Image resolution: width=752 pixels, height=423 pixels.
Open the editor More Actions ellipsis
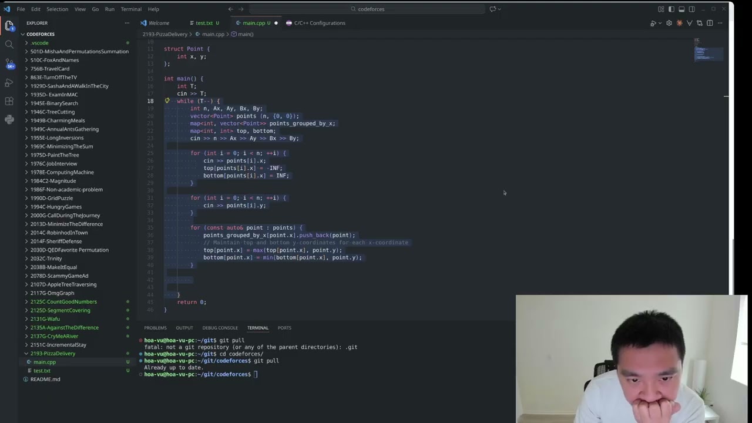(720, 23)
